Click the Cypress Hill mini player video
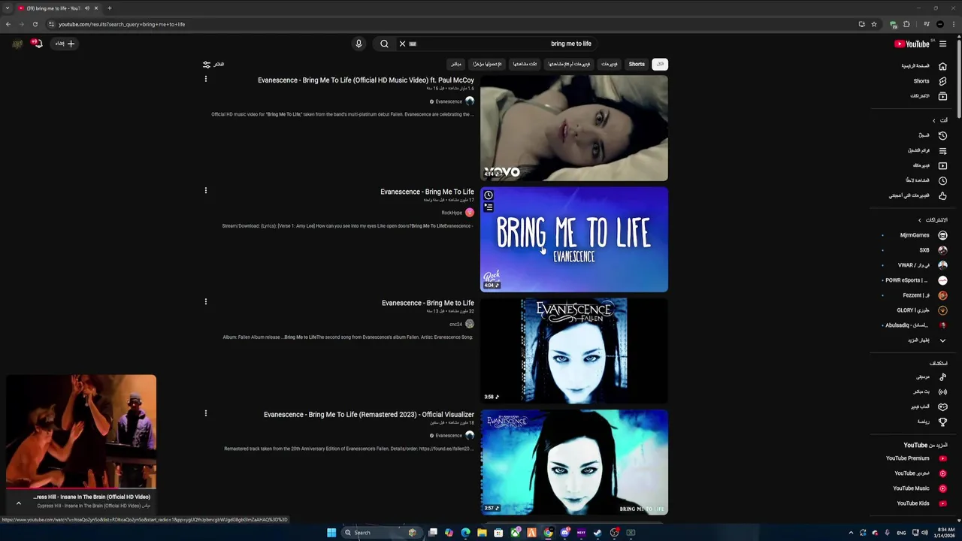The width and height of the screenshot is (962, 541). (81, 431)
